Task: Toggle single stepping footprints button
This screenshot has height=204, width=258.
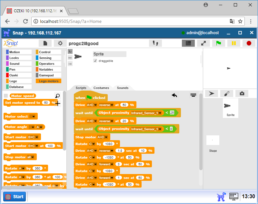Action: tap(155, 43)
